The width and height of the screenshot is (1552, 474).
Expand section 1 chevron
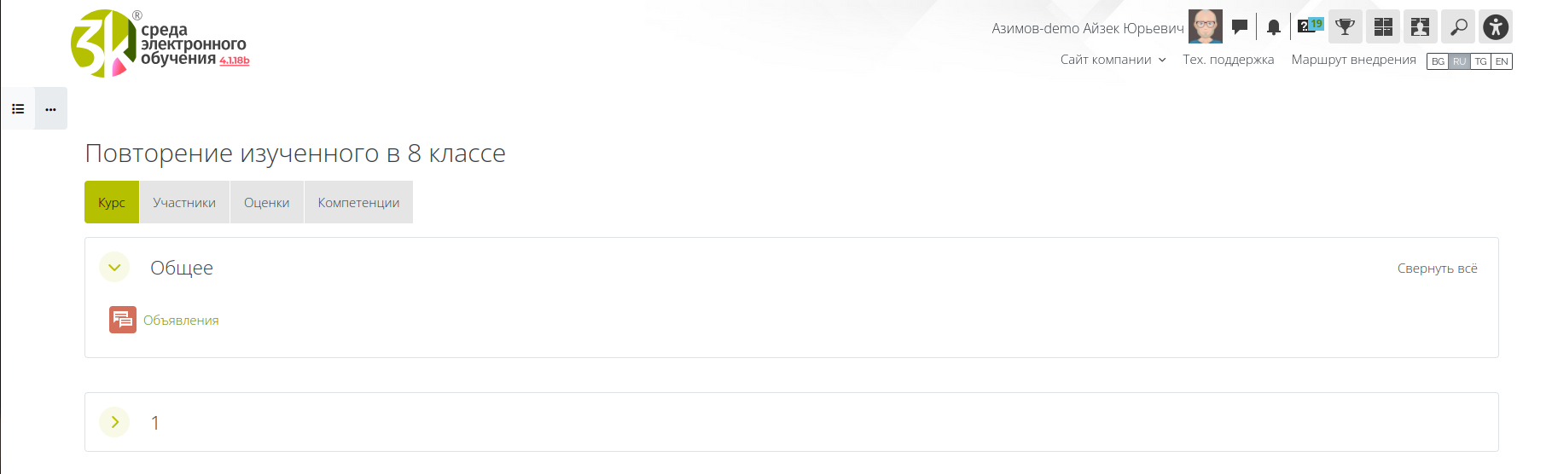(114, 422)
